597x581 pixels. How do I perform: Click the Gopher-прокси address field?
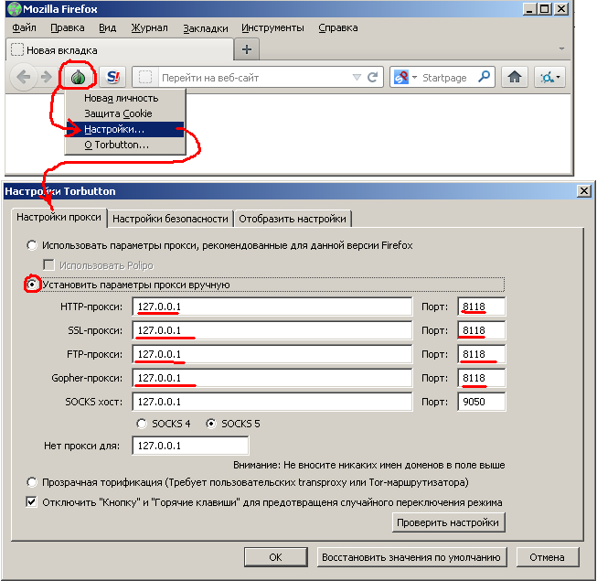click(272, 378)
